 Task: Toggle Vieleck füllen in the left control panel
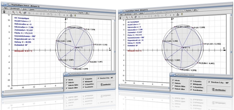coord(66,88)
